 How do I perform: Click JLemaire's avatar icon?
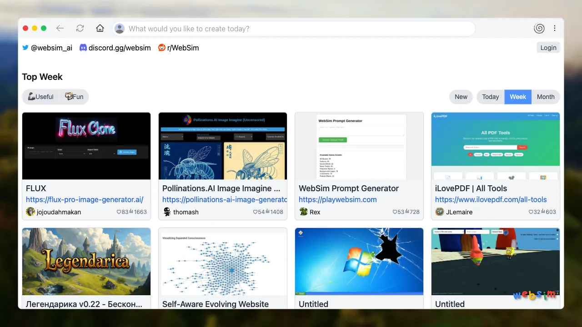click(440, 212)
